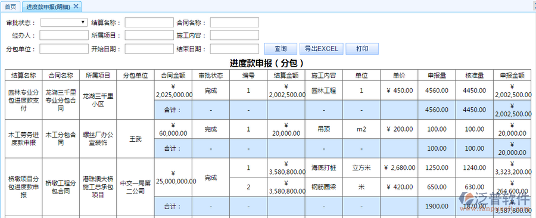Click the 合同名称 column header
Image resolution: width=536 pixels, height=218 pixels.
coord(61,75)
